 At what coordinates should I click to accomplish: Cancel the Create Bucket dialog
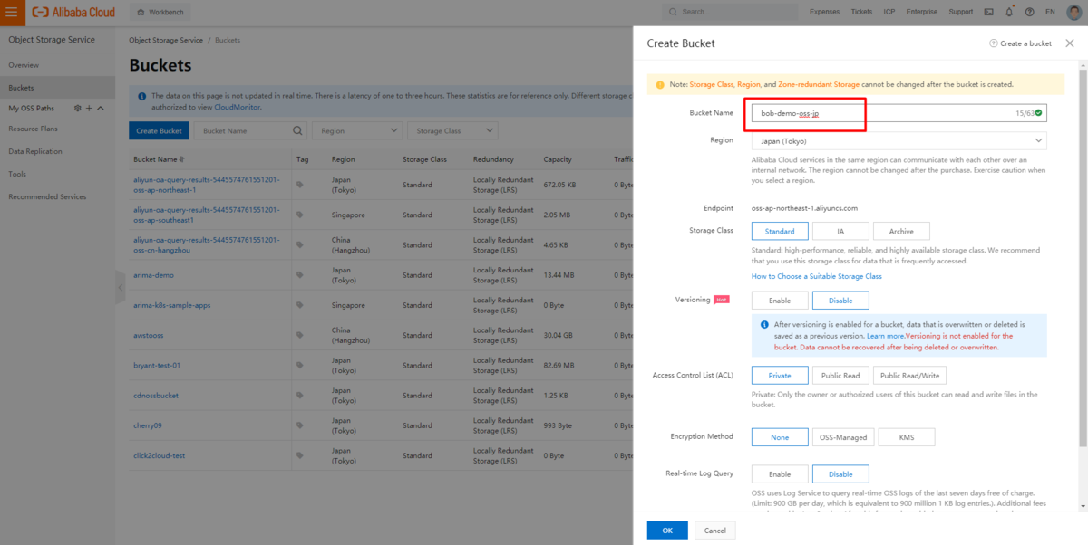[715, 530]
